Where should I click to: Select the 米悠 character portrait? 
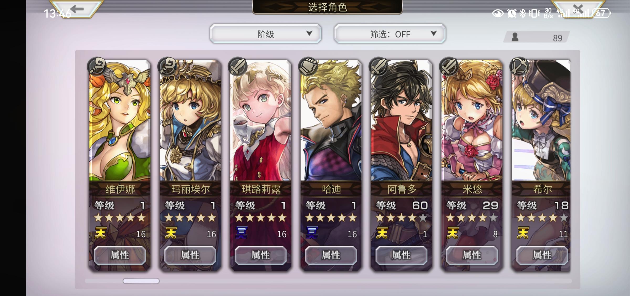tap(472, 120)
